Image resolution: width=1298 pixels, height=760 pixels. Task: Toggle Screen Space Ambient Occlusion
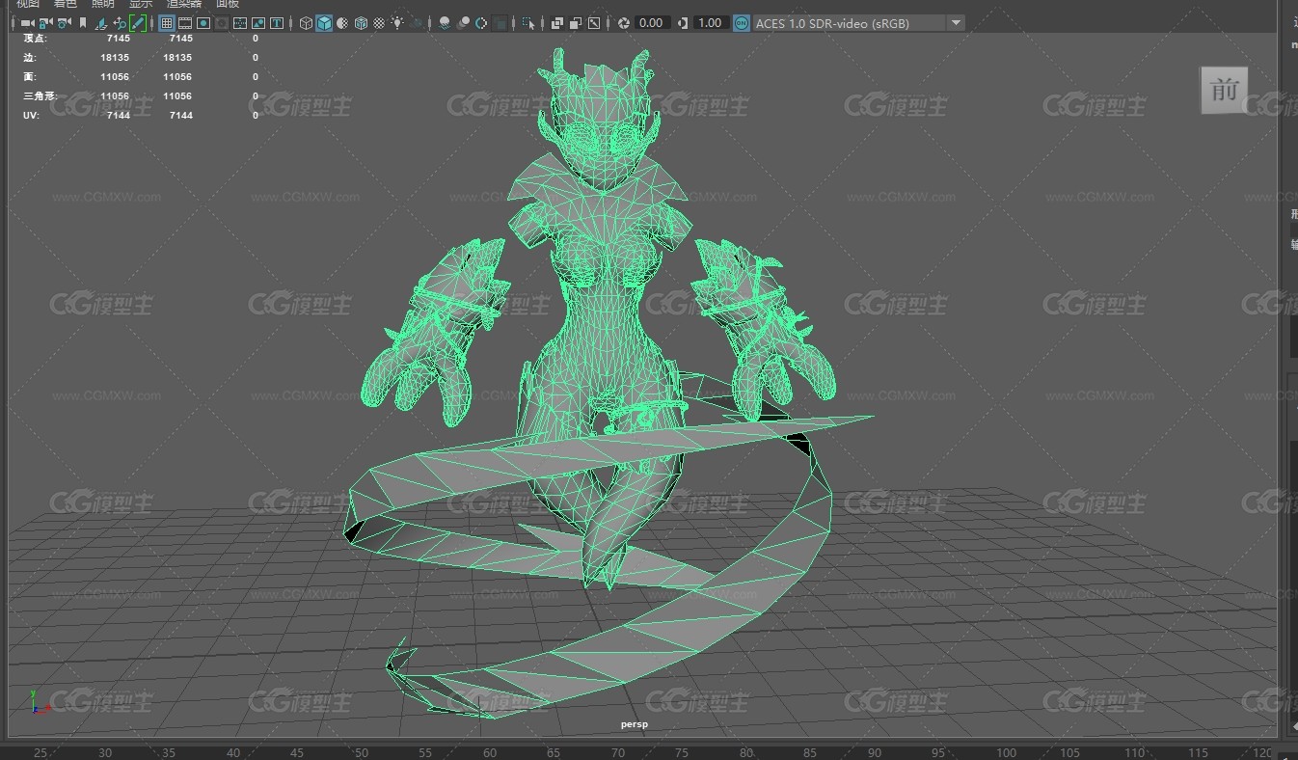point(445,22)
